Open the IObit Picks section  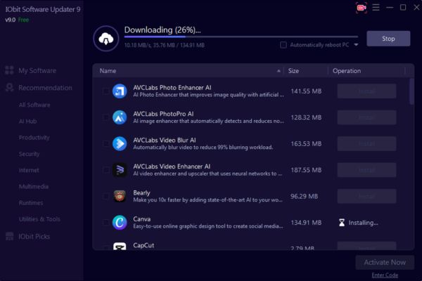(34, 236)
